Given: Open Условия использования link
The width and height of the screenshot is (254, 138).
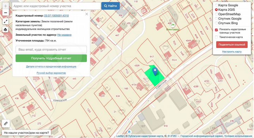Looking at the screenshot, I should pyautogui.click(x=238, y=136).
